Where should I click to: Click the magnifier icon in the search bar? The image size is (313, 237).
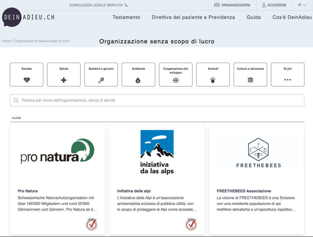click(x=16, y=100)
